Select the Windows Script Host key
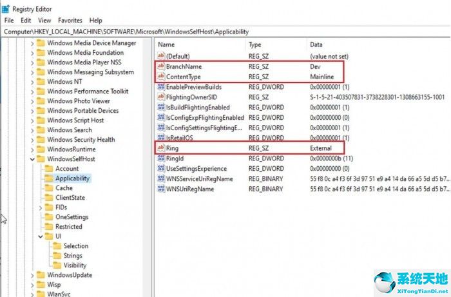The width and height of the screenshot is (451, 297). [x=75, y=120]
